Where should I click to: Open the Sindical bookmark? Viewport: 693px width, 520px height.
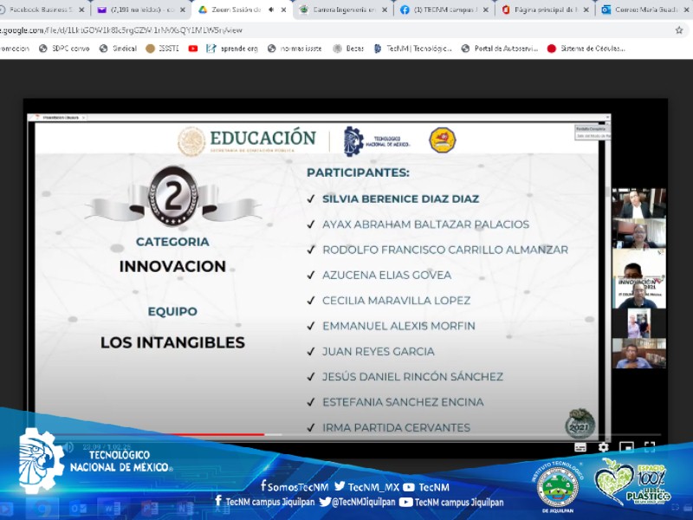[118, 49]
